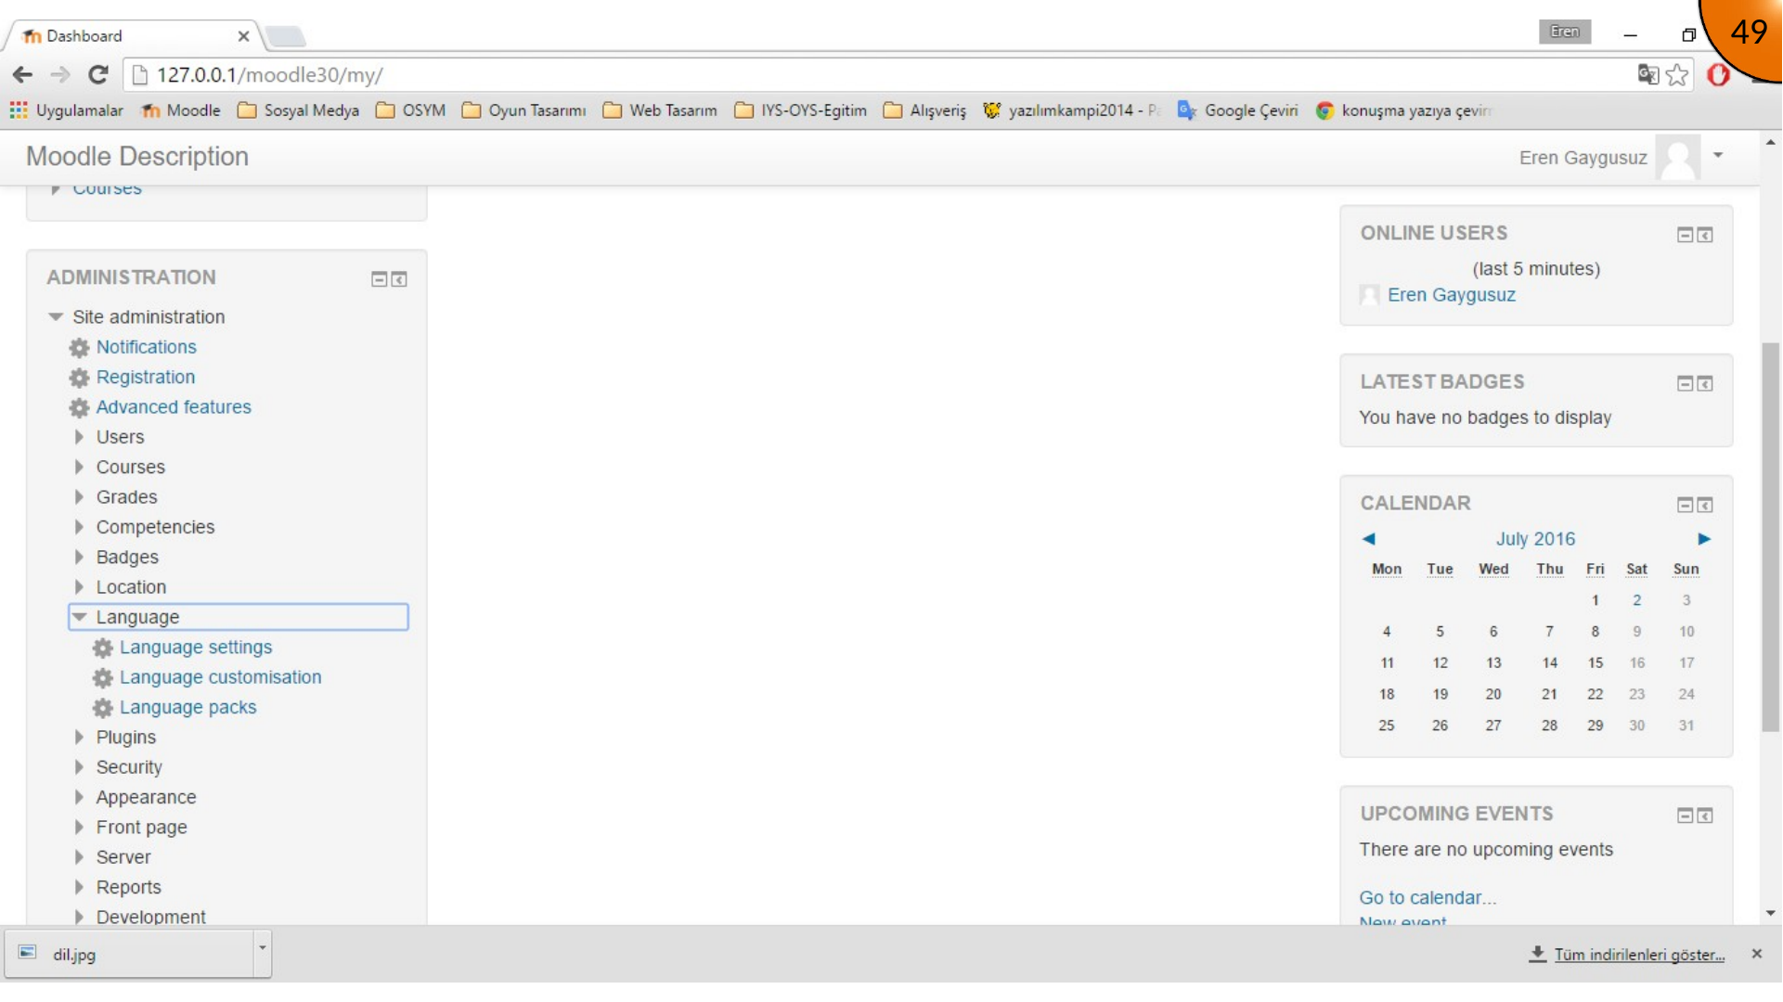Dock the Administration block
The image size is (1783, 1002).
coord(399,279)
